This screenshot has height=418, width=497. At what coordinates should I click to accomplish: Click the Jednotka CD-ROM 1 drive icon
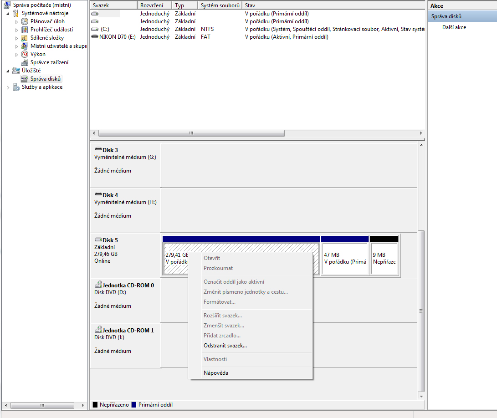[98, 330]
